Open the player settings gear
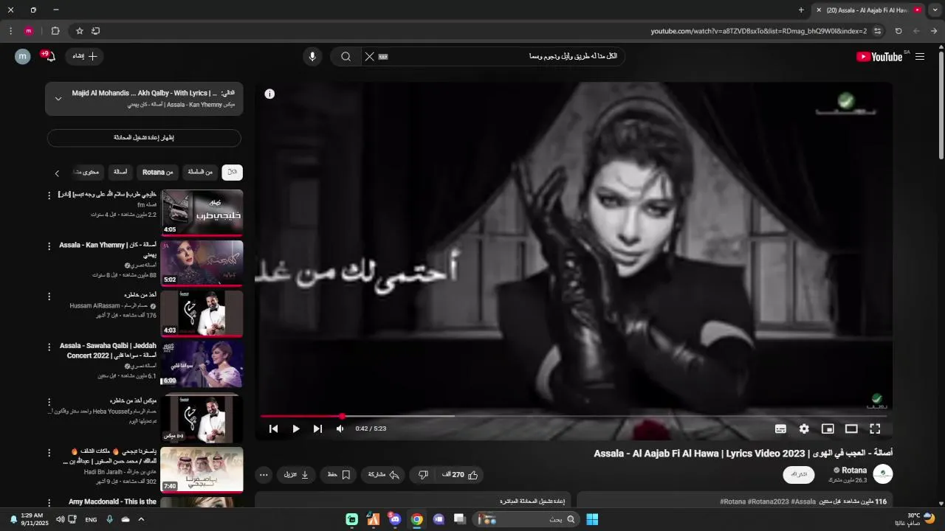 804,428
